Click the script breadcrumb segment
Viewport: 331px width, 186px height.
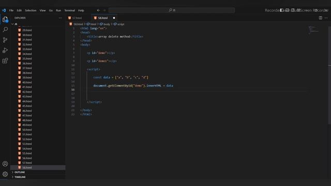(x=121, y=24)
